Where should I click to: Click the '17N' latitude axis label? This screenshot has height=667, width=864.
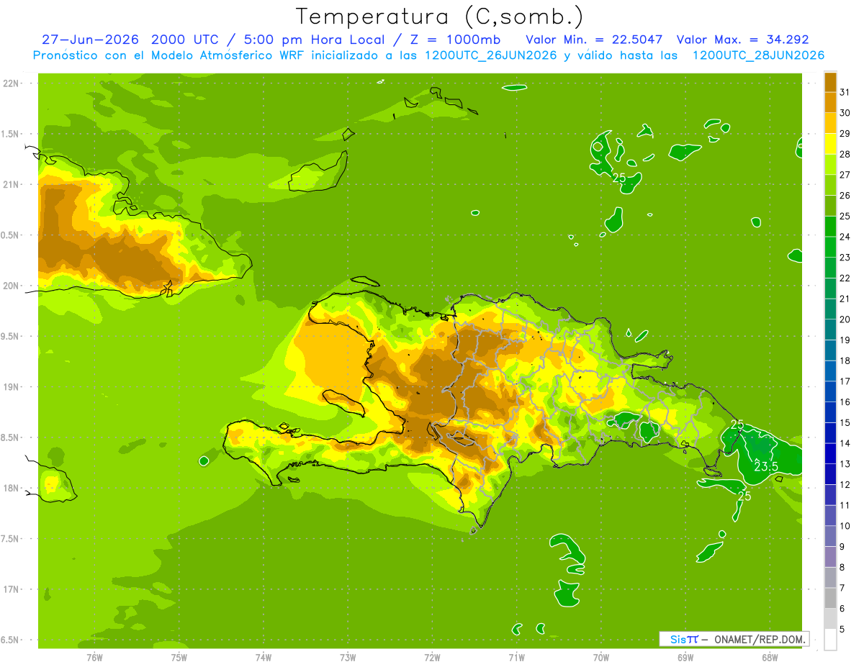(12, 589)
